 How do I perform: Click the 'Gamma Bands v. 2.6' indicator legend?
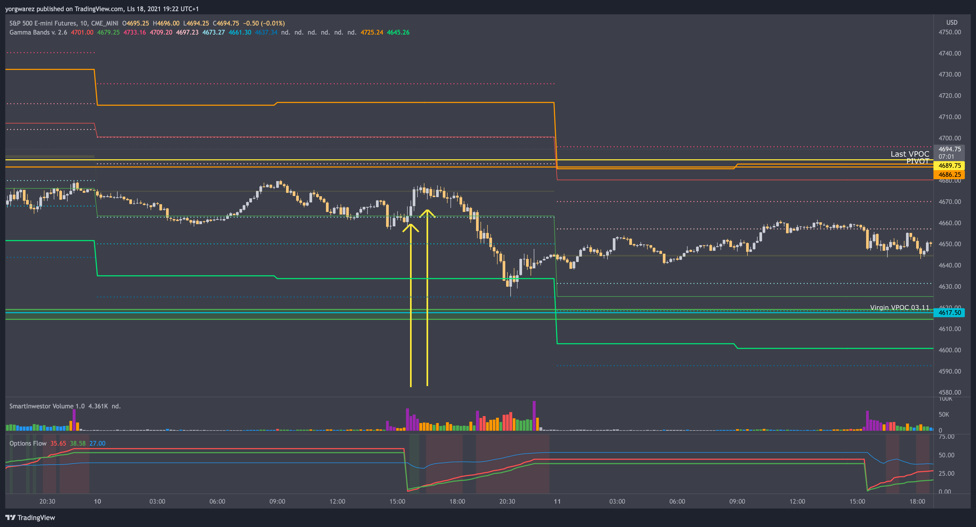38,32
